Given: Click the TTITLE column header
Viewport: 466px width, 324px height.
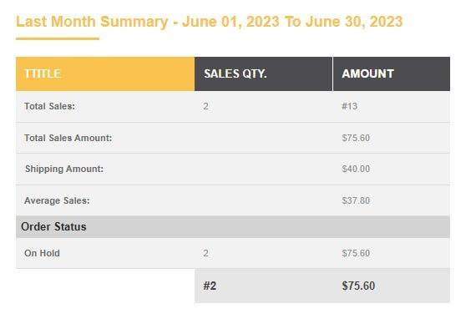Looking at the screenshot, I should point(105,73).
